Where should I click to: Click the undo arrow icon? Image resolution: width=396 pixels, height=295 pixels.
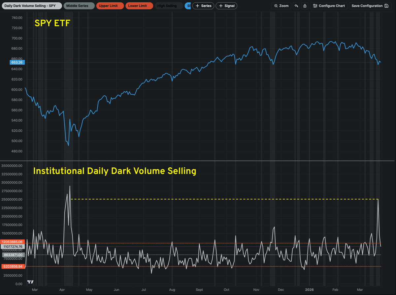point(296,6)
